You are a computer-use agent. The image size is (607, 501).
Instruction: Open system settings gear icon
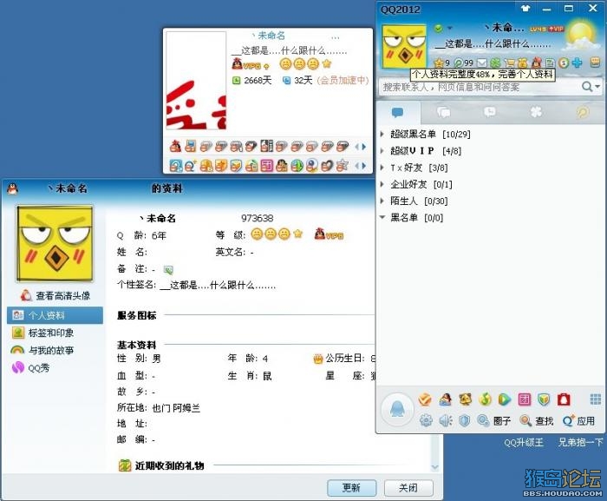coord(426,420)
